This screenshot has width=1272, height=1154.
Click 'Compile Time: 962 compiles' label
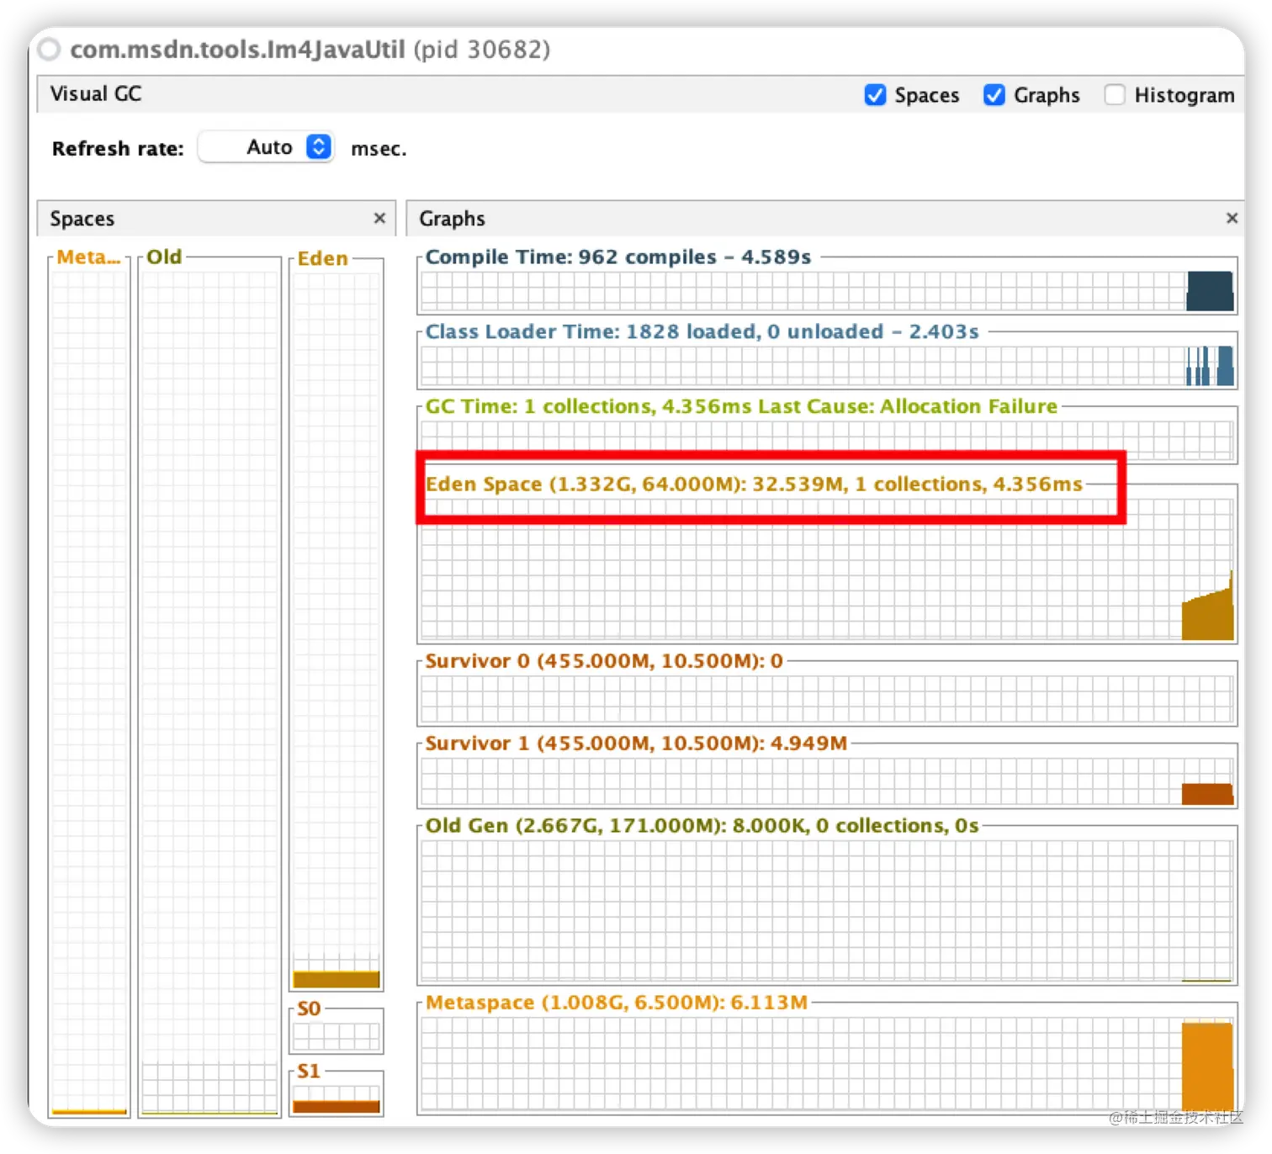571,257
